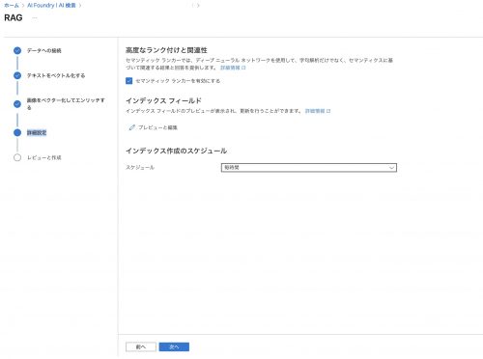Click the pencil icon for プレビューと編集
Image resolution: width=483 pixels, height=359 pixels.
131,127
